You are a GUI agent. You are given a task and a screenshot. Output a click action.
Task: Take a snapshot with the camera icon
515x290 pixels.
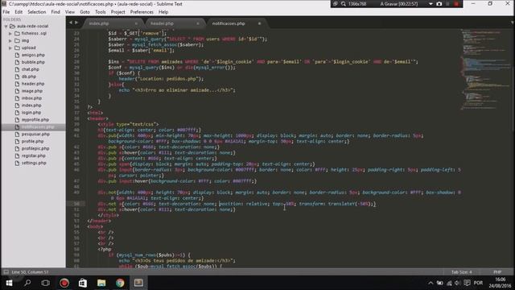pos(439,4)
